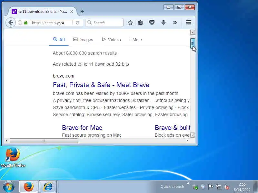
Task: Open the Downloads arrow icon
Action: (x=164, y=23)
